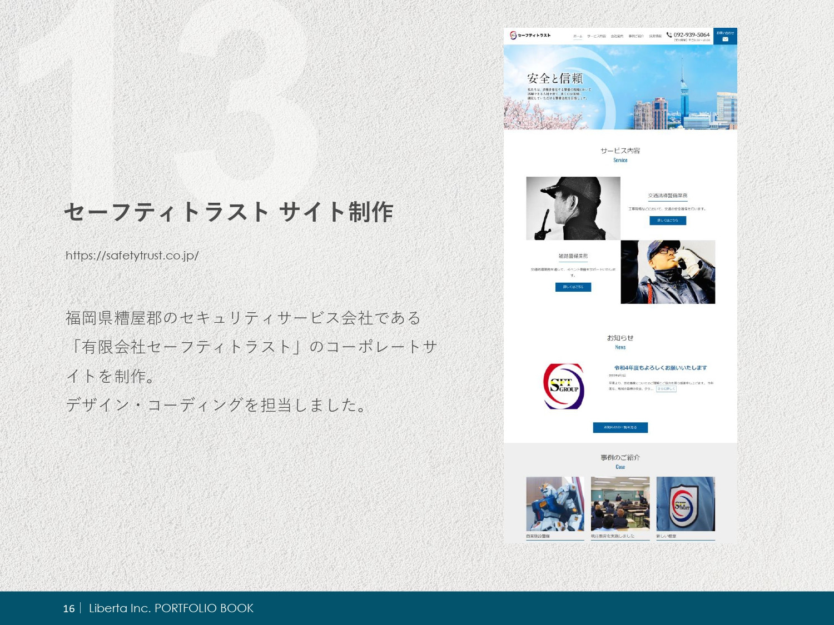Open the サービス内容 nav menu item
Screen dimensions: 834x625
[596, 36]
